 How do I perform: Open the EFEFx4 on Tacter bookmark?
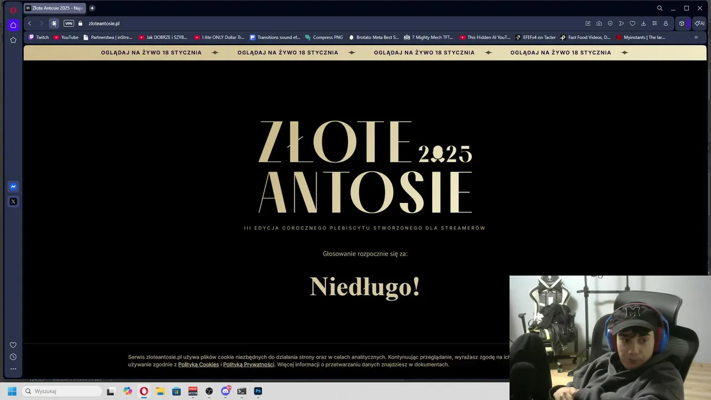[535, 37]
